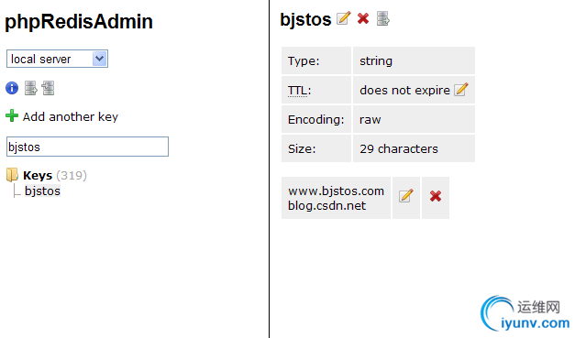575x338 pixels.
Task: Collapse the Keys folder icon
Action: click(x=12, y=175)
